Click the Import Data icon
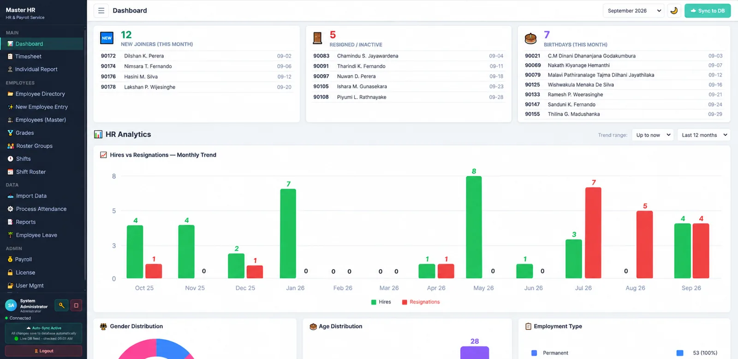Screen dimensions: 738x359 (10, 196)
